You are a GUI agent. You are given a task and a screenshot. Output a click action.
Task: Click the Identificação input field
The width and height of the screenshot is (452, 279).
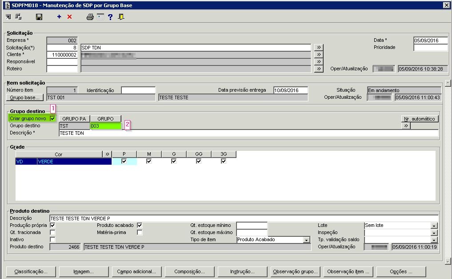pyautogui.click(x=138, y=90)
